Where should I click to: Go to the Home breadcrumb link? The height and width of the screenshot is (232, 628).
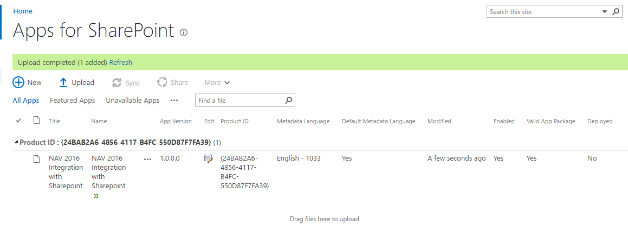coord(23,11)
